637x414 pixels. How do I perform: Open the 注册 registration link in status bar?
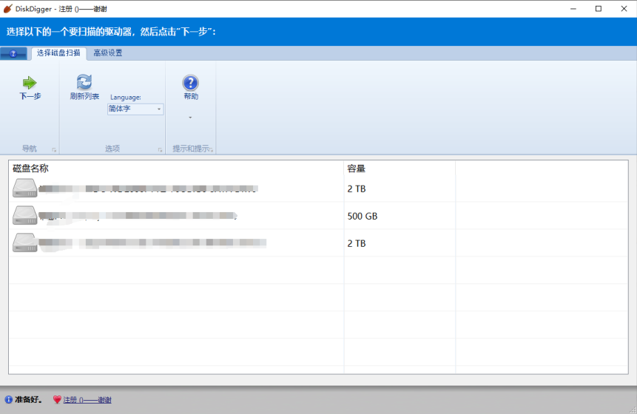click(x=87, y=400)
